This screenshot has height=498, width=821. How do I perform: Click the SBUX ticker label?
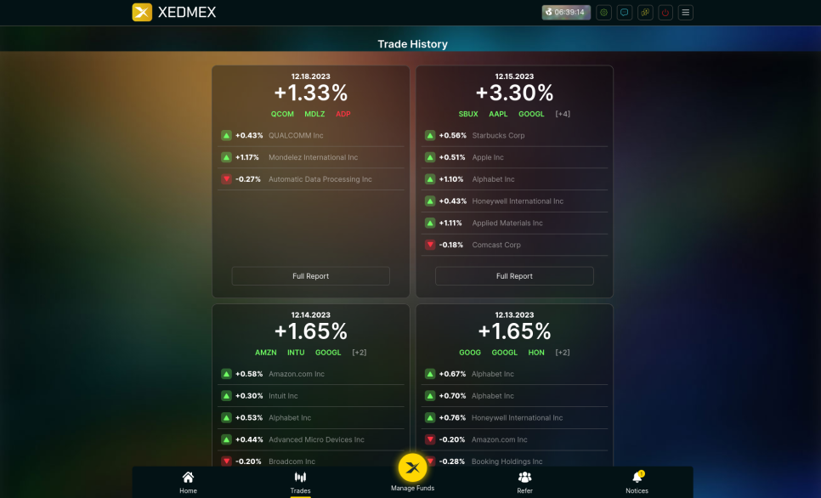coord(468,114)
